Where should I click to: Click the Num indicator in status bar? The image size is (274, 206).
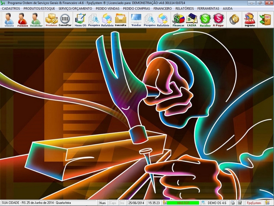(102, 203)
